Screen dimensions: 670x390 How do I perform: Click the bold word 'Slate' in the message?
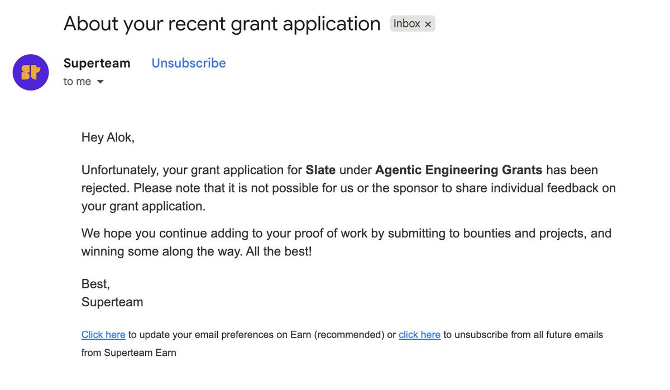coord(320,169)
